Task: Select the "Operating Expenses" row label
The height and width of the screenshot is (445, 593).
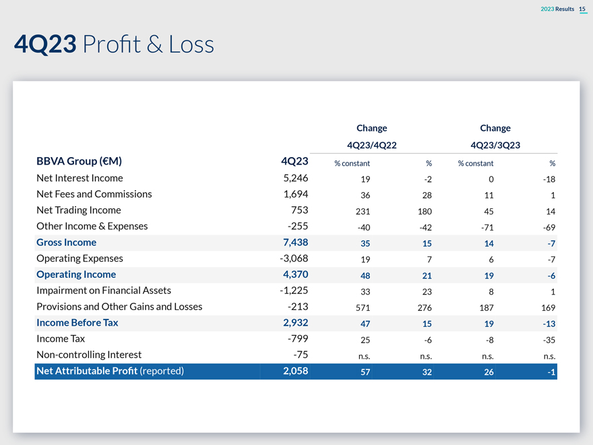Action: pos(77,258)
